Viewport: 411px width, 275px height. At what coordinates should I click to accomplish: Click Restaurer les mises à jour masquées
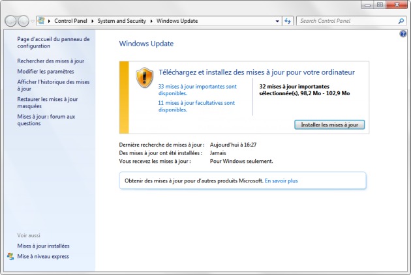48,103
